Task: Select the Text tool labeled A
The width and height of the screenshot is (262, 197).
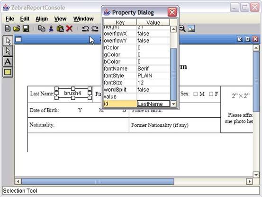Action: [x=8, y=62]
